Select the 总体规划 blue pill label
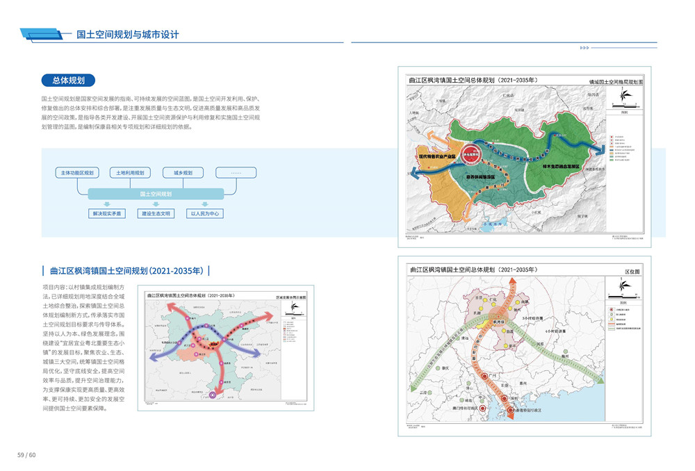 (x=68, y=80)
